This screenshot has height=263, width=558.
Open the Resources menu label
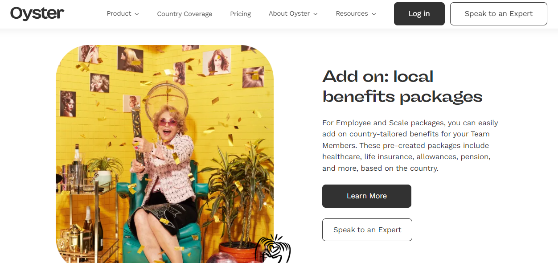coord(352,13)
